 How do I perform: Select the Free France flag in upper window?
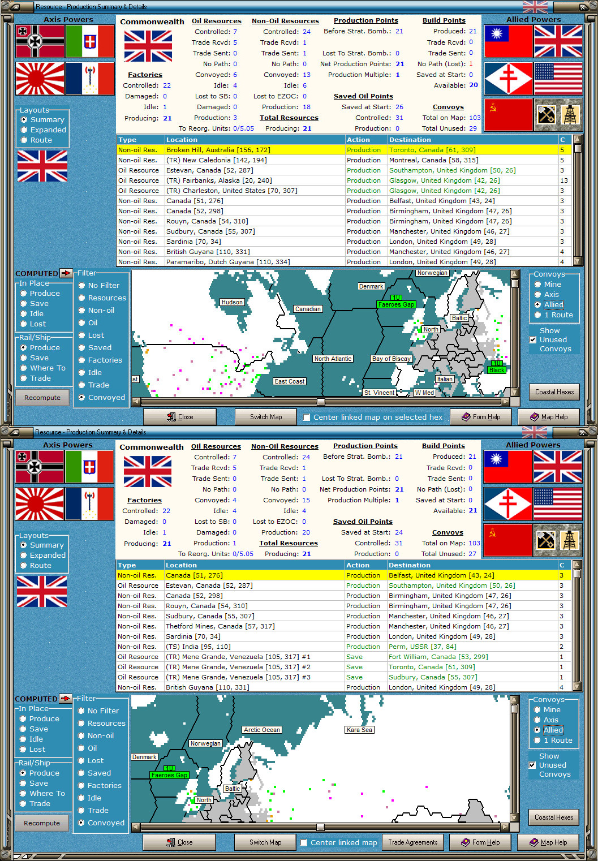pyautogui.click(x=509, y=78)
